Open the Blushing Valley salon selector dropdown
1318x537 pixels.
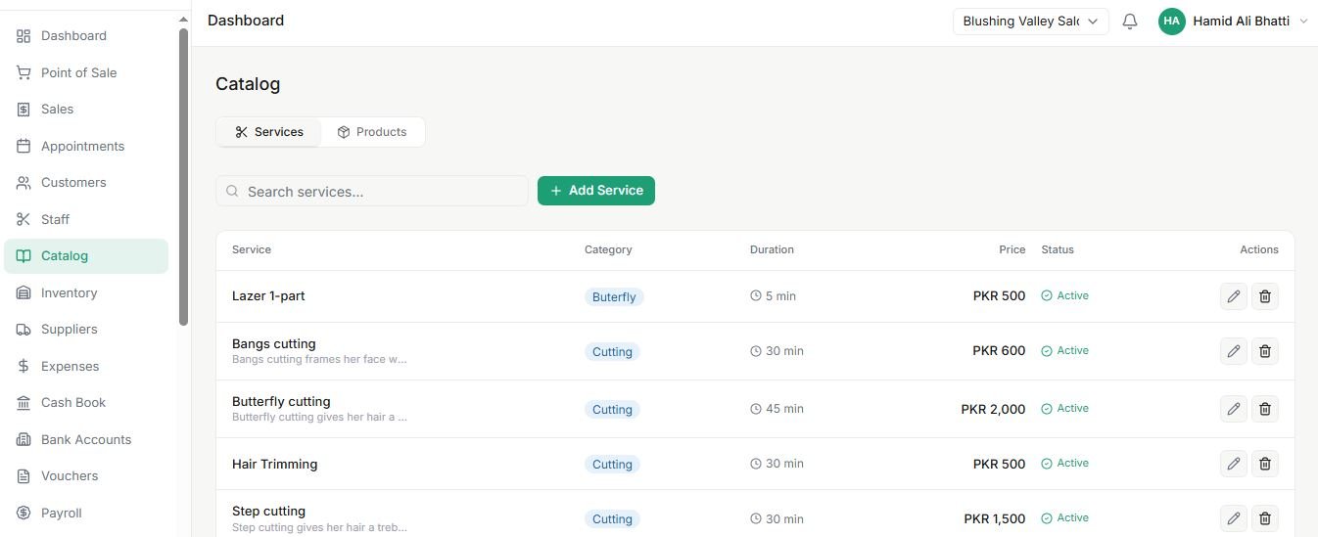(1030, 22)
